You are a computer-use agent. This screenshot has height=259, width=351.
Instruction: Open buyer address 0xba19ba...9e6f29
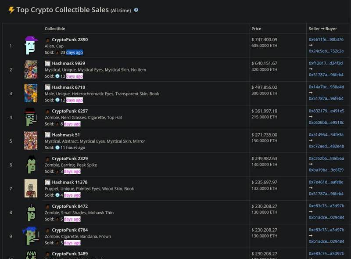[326, 170]
